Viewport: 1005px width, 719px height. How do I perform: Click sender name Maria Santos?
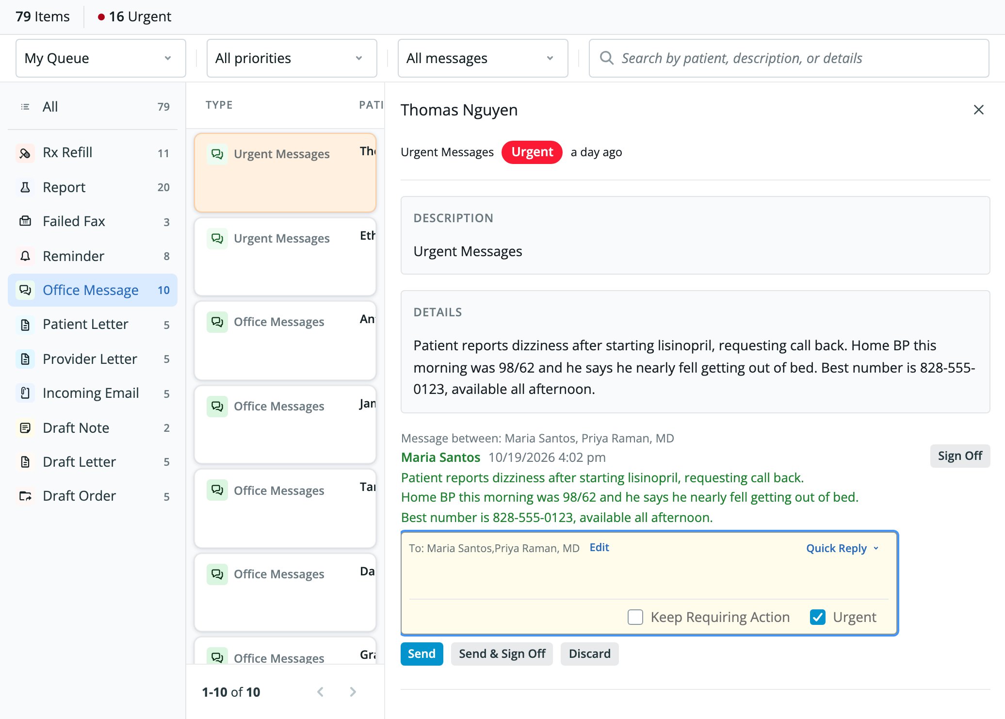[x=440, y=458]
